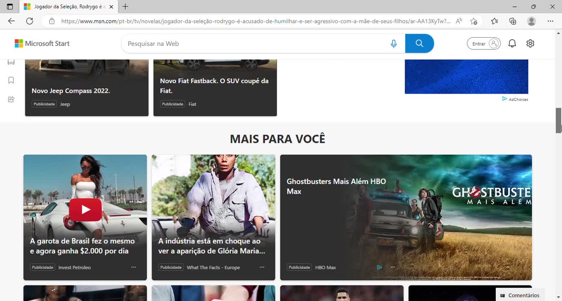Open Edge Settings and more menu
Screen dimensions: 562x301
coord(550,21)
